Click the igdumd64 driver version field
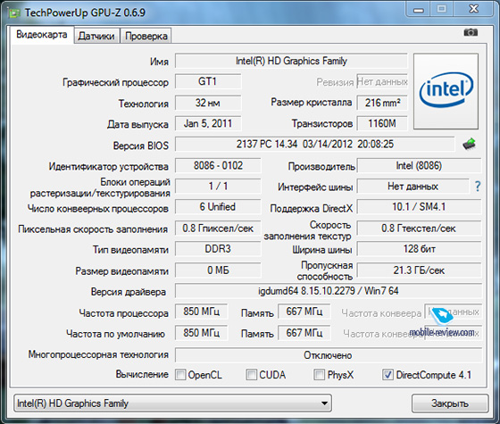The height and width of the screenshot is (424, 500). (329, 291)
